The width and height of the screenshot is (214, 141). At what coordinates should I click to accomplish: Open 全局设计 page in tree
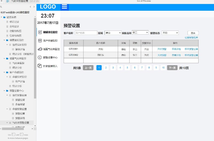[14, 27]
